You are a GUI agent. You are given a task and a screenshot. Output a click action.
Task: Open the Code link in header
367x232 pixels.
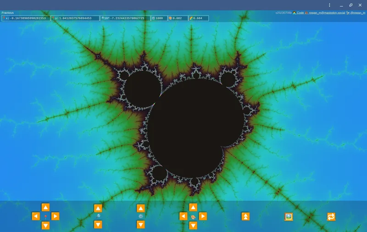pyautogui.click(x=300, y=13)
